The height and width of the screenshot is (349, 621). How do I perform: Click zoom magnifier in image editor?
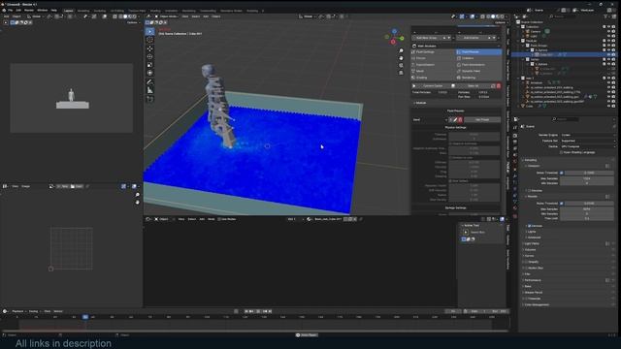137,195
